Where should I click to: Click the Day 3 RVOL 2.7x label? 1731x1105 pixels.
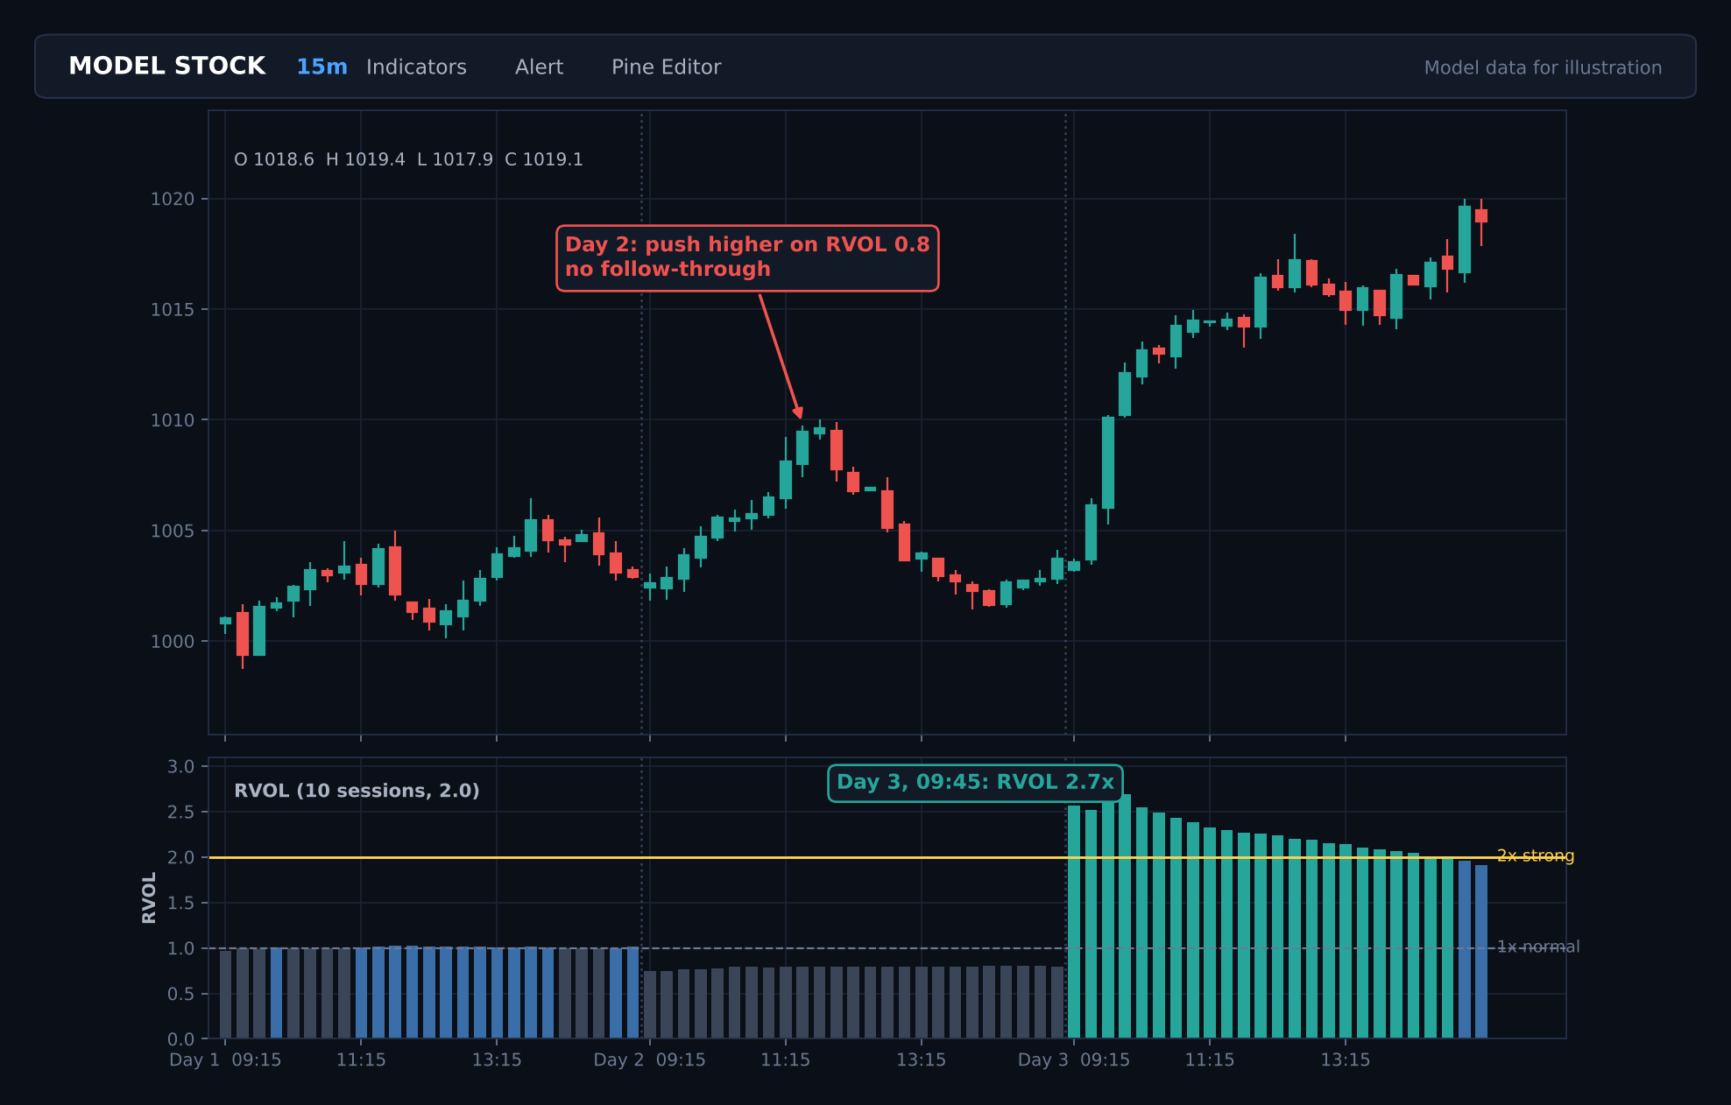[x=975, y=783]
